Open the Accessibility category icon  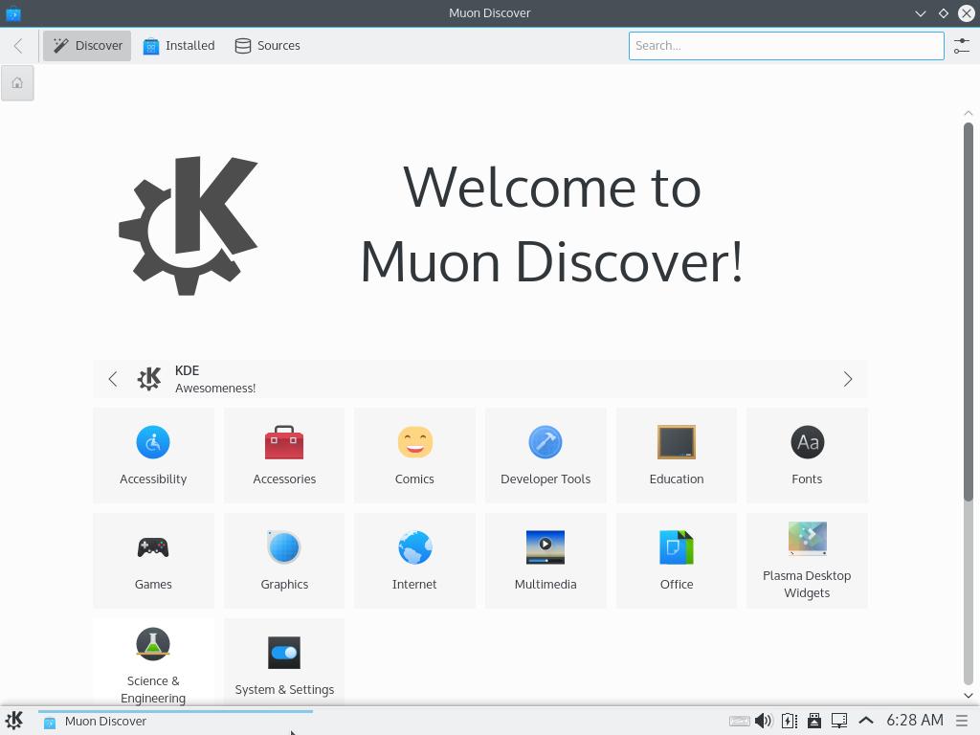click(x=153, y=442)
